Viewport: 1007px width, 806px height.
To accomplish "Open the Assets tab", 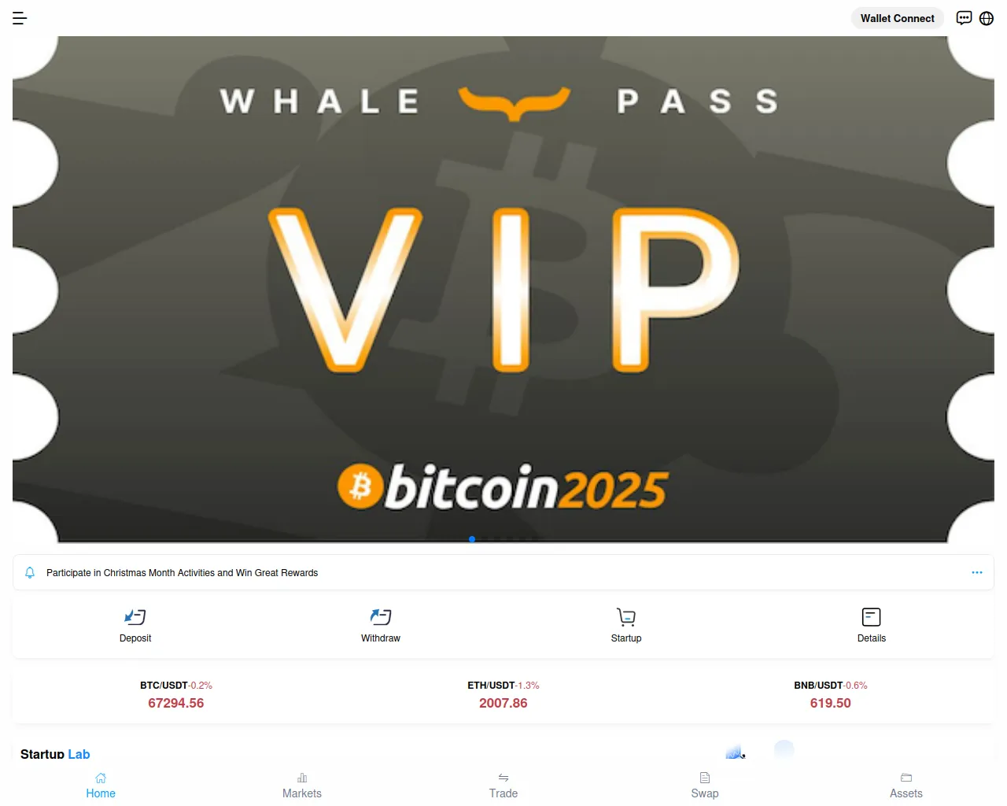I will [x=906, y=786].
